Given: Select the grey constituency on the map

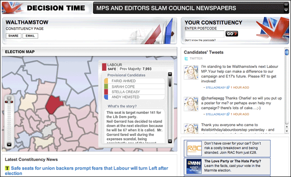Looking at the screenshot, I should click(x=49, y=130).
